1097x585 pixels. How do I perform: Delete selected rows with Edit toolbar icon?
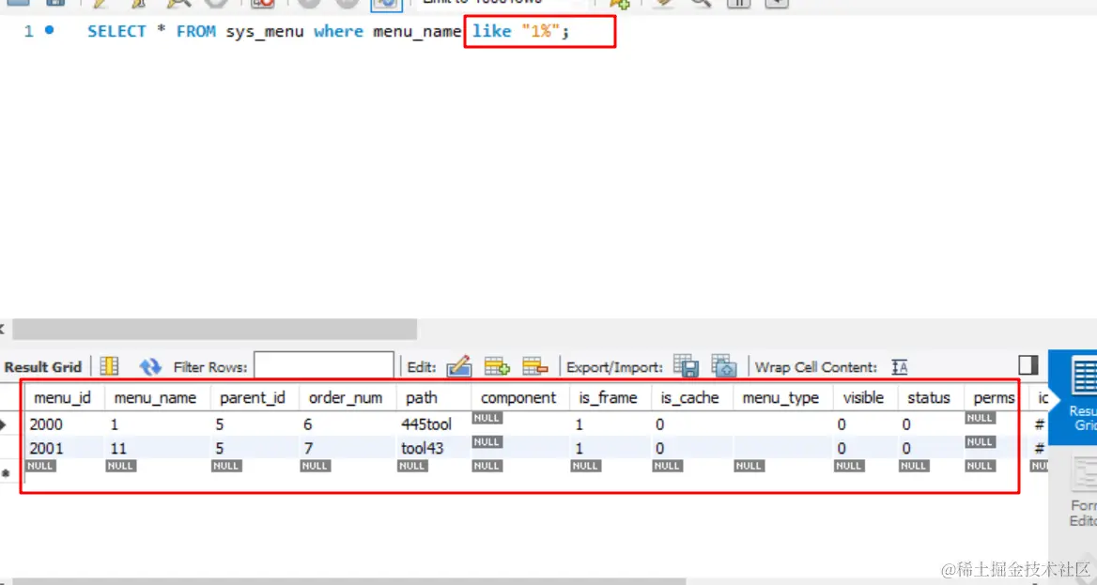[535, 366]
